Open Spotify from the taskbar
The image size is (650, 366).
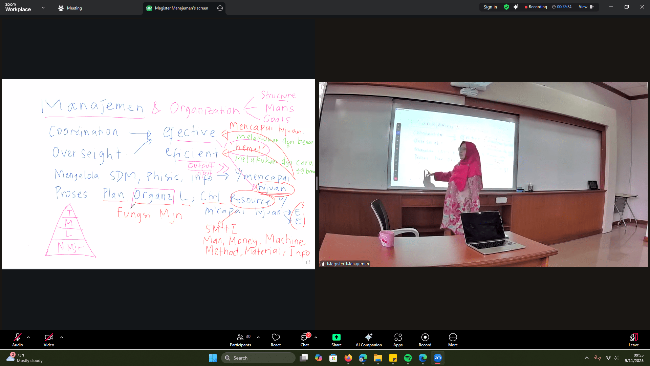click(x=408, y=358)
